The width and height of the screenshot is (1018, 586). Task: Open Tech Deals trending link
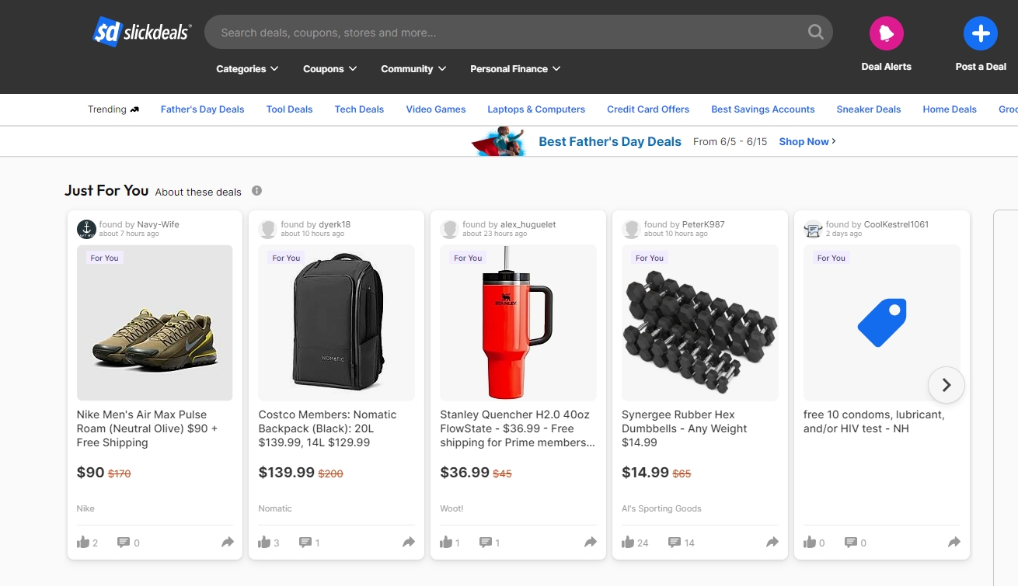point(359,109)
